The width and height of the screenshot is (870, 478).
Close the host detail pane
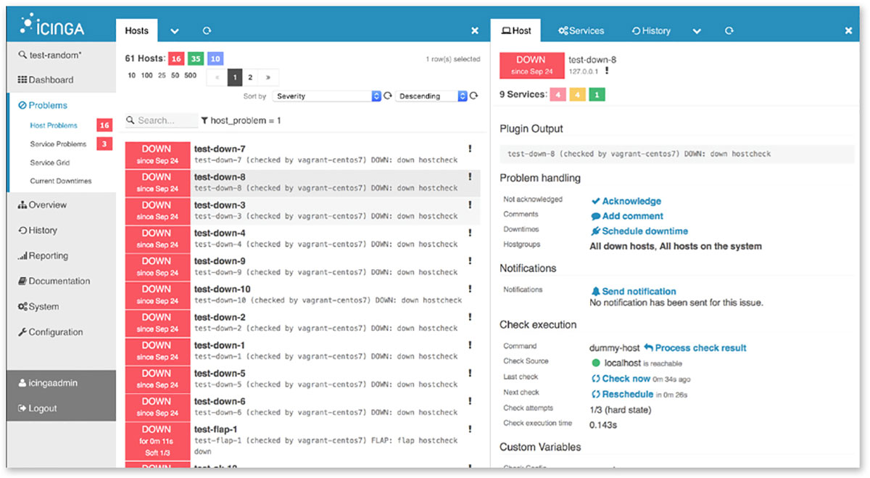coord(848,30)
